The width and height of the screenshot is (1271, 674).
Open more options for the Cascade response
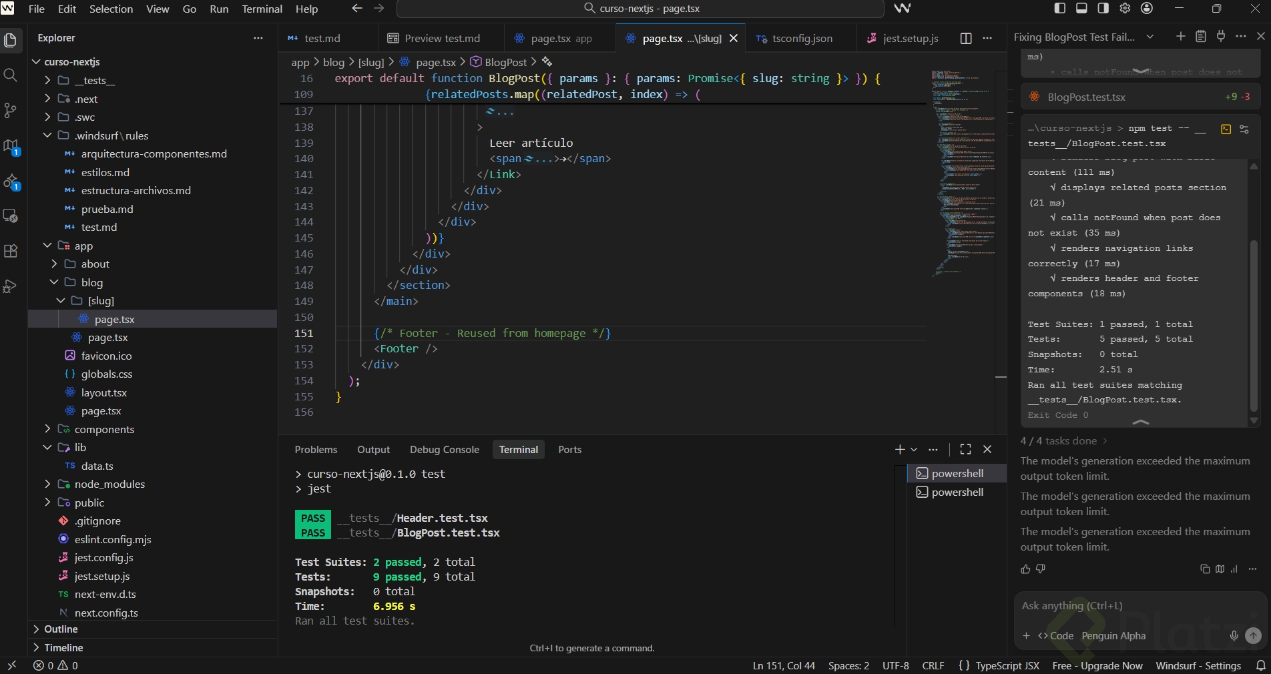(x=1252, y=569)
